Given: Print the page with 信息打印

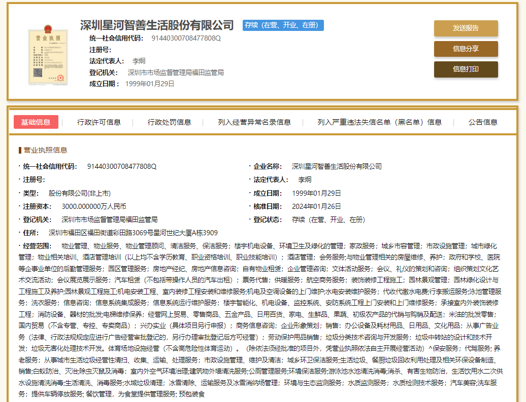Looking at the screenshot, I should [x=466, y=69].
